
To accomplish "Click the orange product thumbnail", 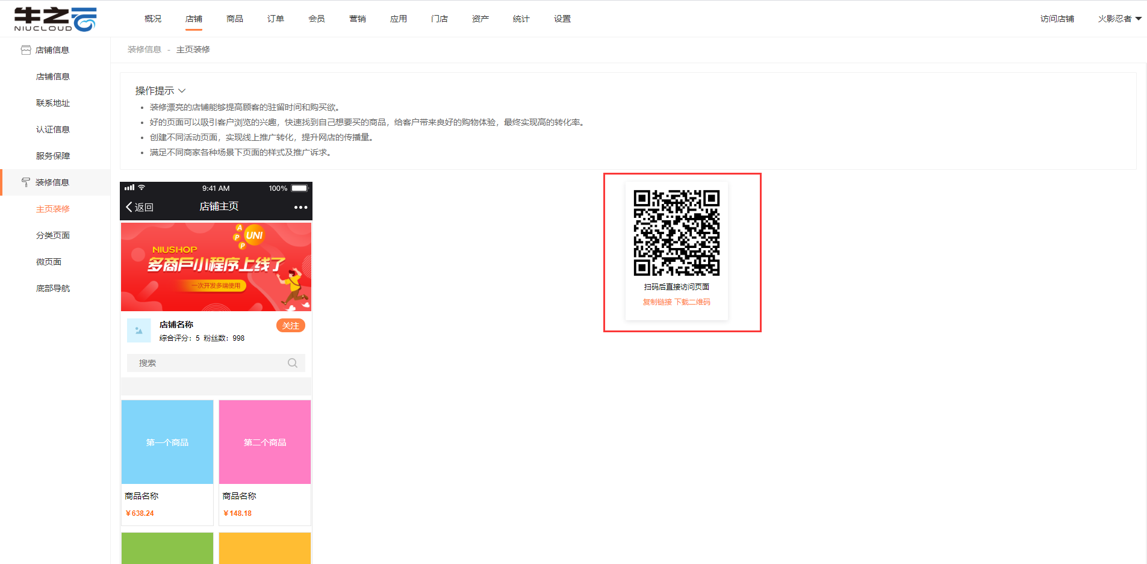I will point(265,548).
